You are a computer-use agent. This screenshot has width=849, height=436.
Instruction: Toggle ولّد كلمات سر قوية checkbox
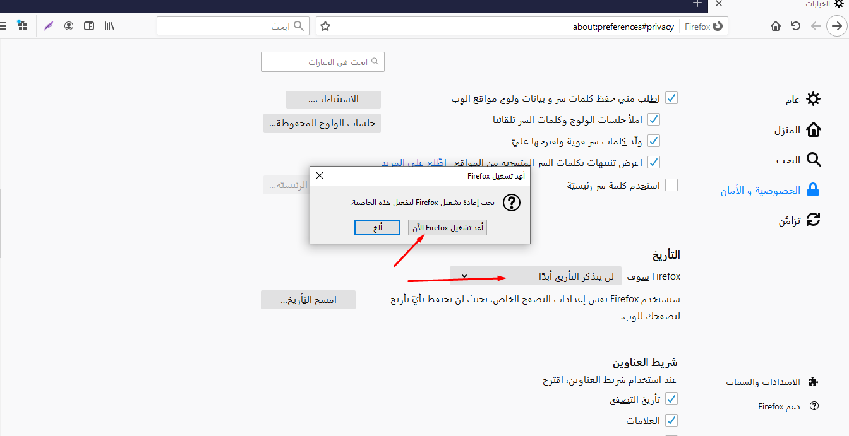[654, 141]
